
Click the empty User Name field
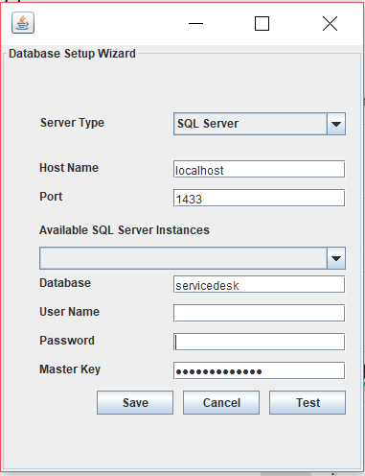pyautogui.click(x=259, y=313)
